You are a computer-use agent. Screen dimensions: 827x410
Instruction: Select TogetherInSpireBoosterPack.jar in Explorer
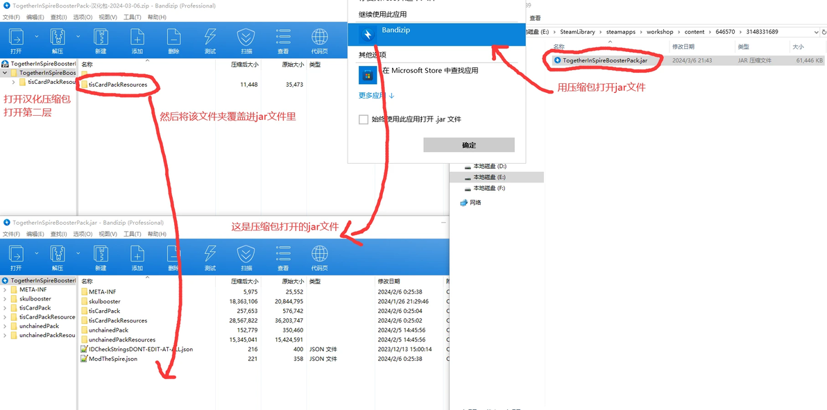click(x=604, y=60)
